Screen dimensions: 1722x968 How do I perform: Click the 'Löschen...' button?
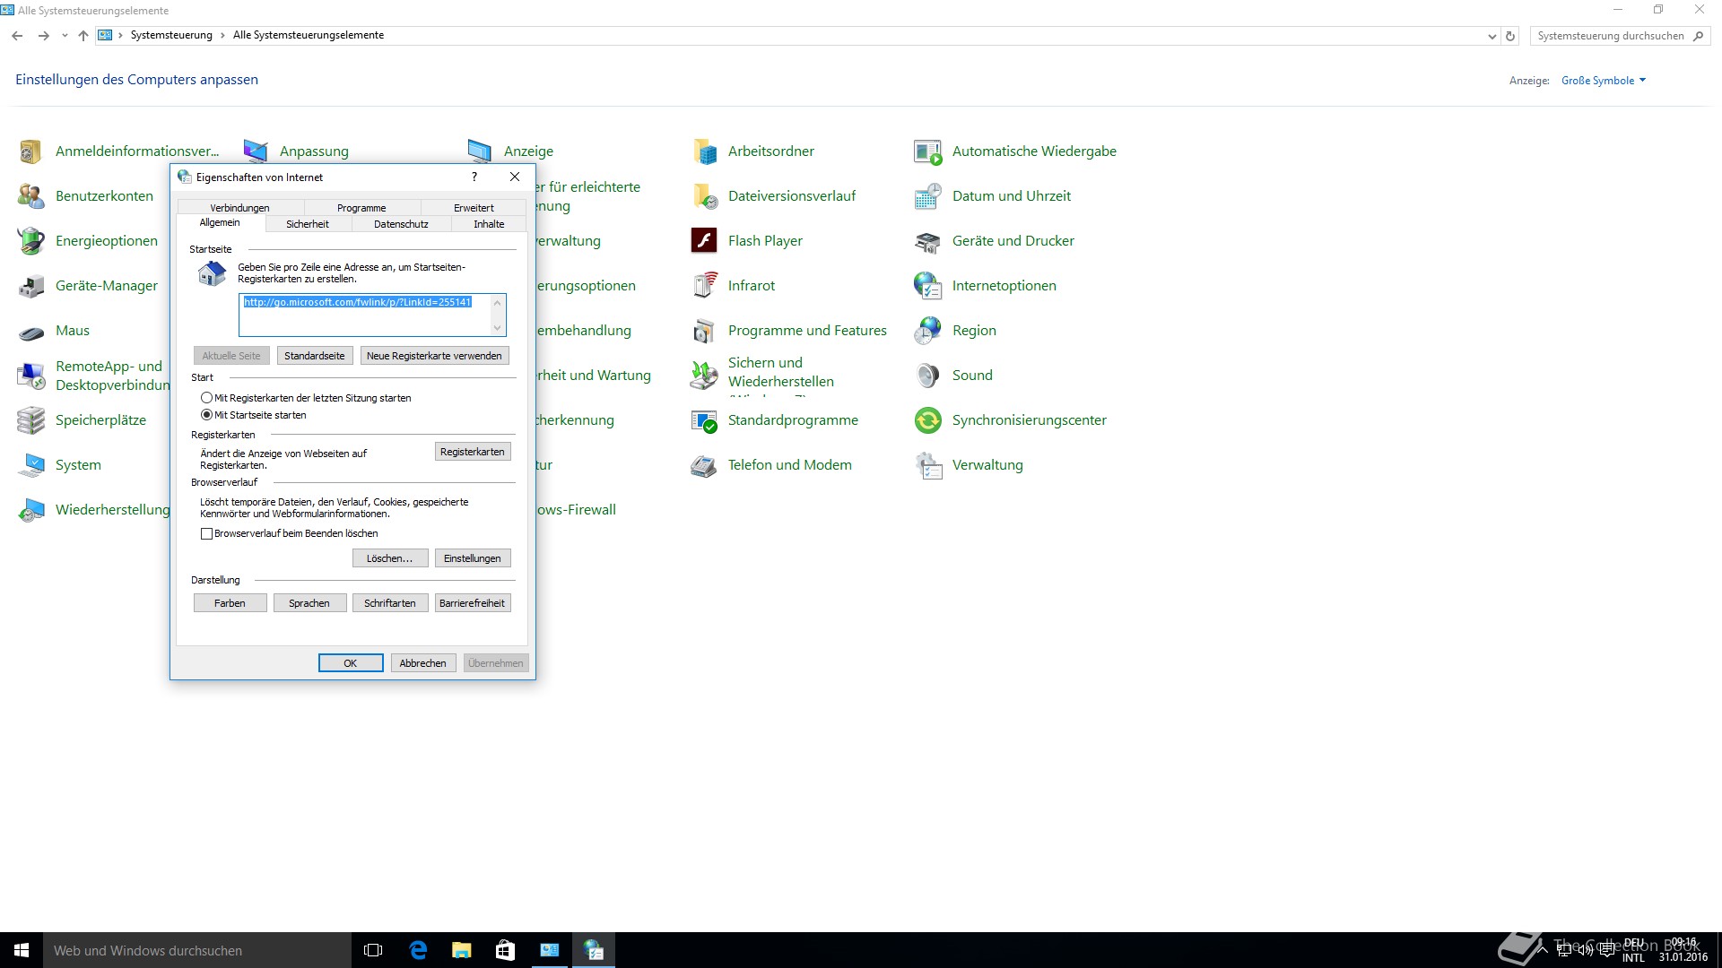tap(389, 558)
